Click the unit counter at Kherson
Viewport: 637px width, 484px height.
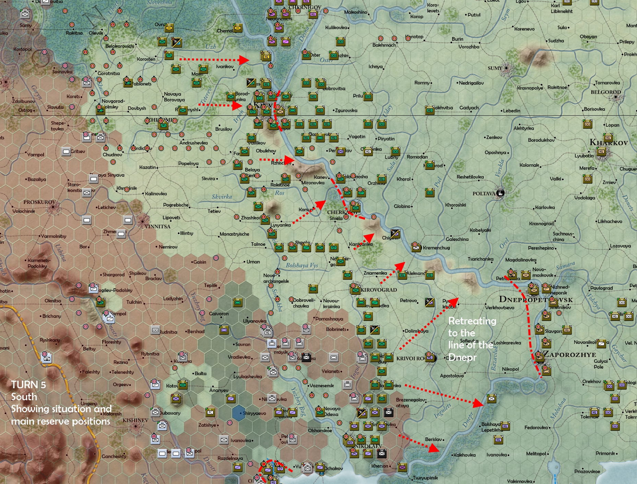pyautogui.click(x=402, y=467)
